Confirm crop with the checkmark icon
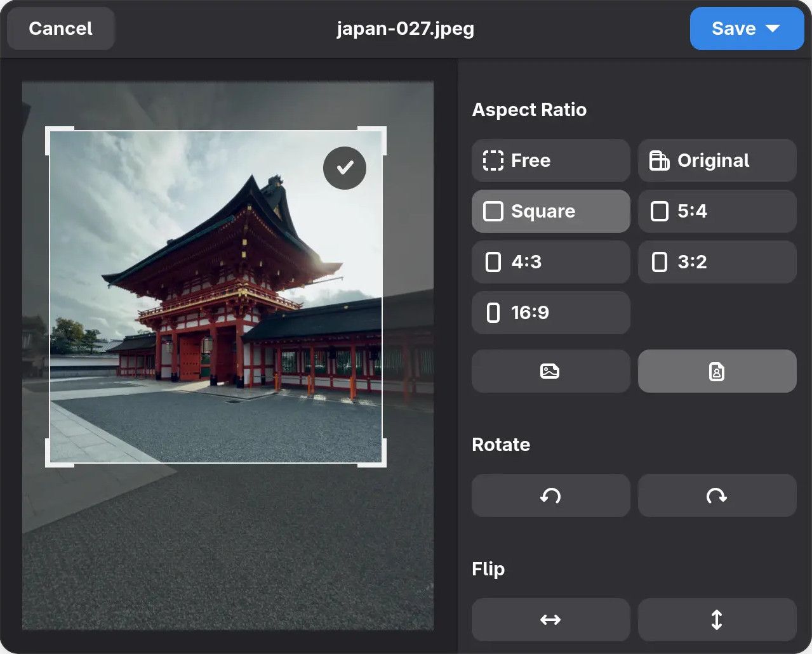The width and height of the screenshot is (812, 654). (345, 167)
